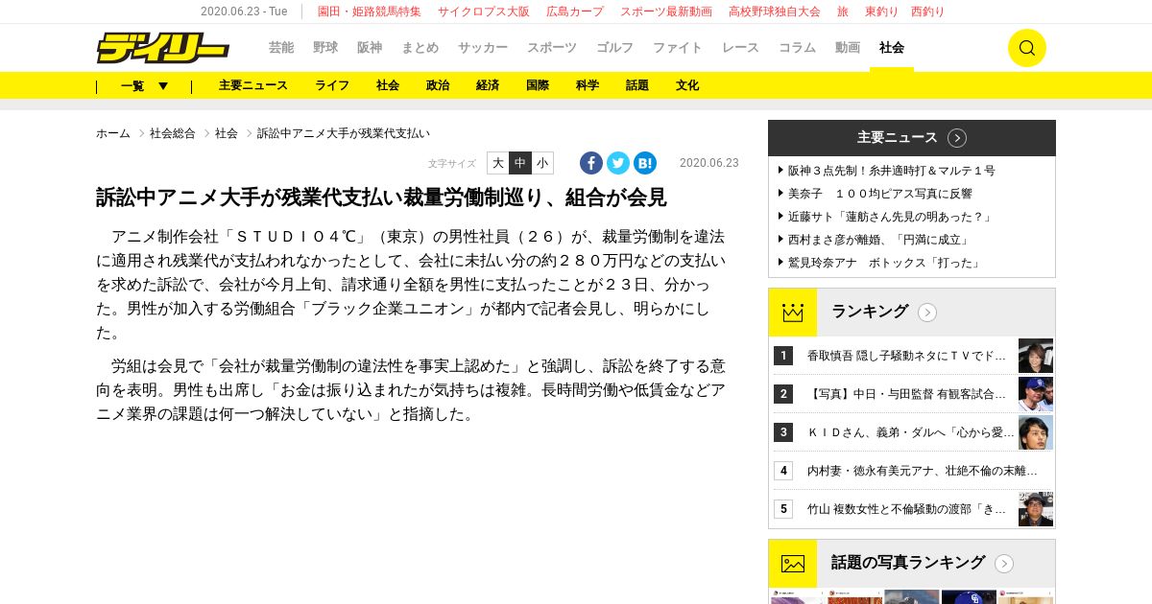Open ファイト in top navigation
Screen dimensions: 1152x604
point(678,48)
